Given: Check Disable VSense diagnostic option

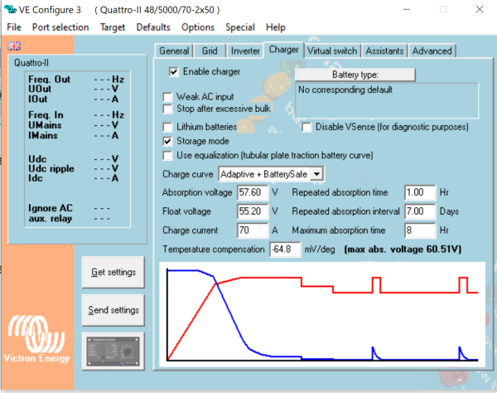Looking at the screenshot, I should [306, 127].
